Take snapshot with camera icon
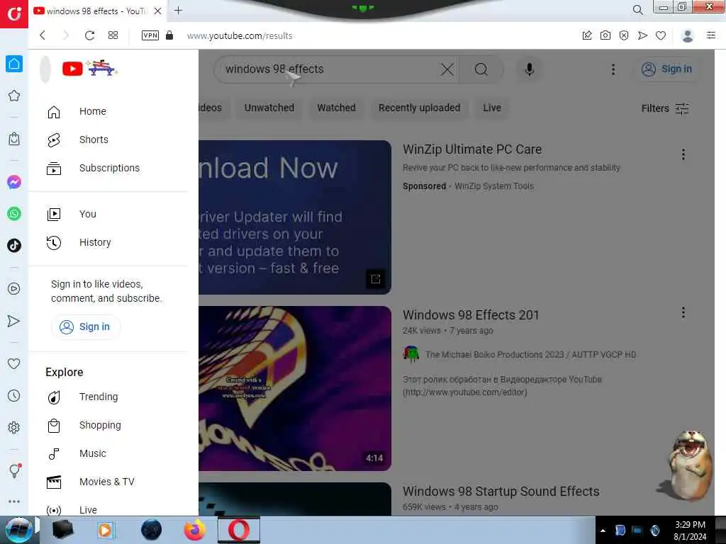 click(x=605, y=35)
